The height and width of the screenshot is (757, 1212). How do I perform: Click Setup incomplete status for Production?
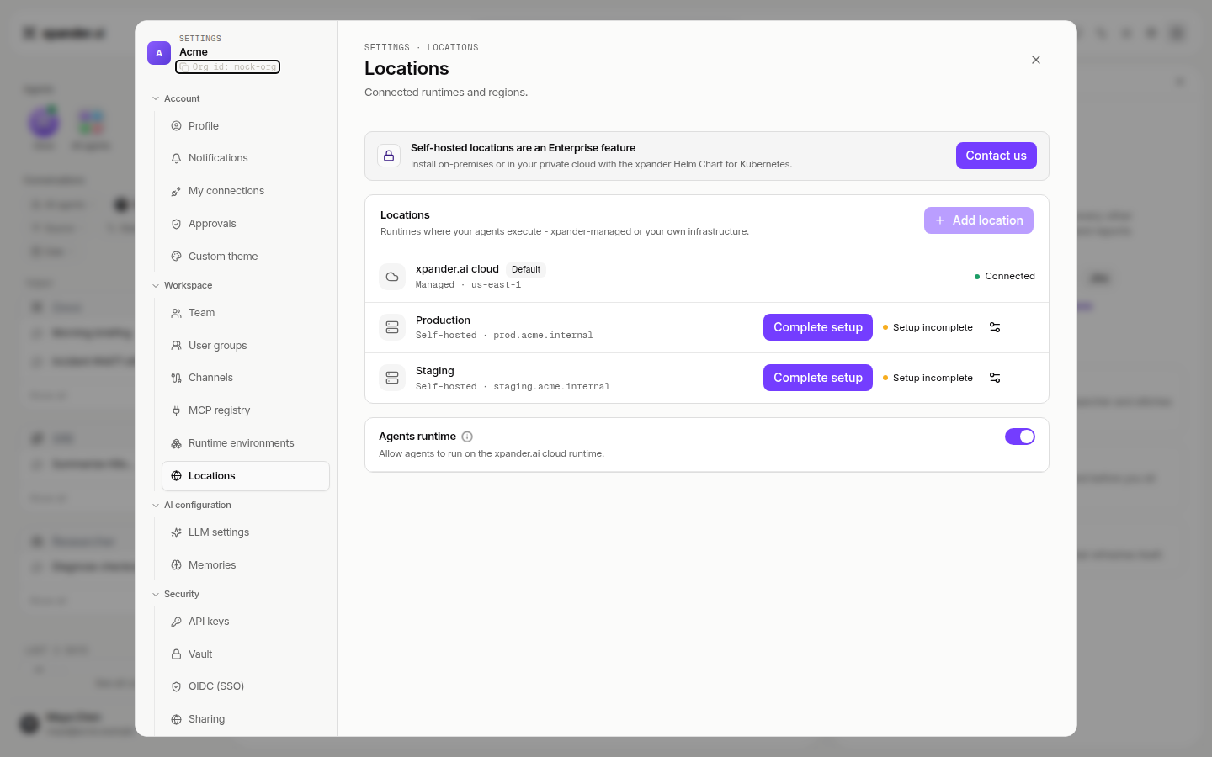928,327
